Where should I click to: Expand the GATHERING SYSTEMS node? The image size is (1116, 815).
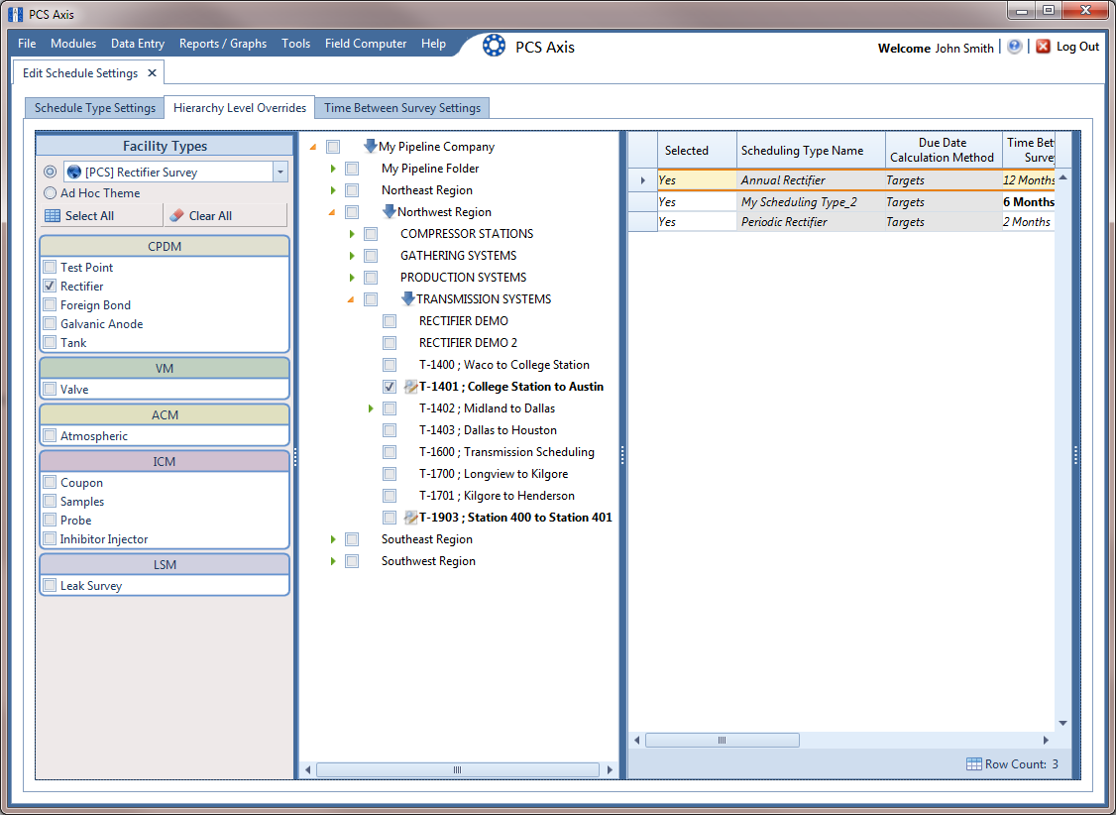pyautogui.click(x=352, y=256)
